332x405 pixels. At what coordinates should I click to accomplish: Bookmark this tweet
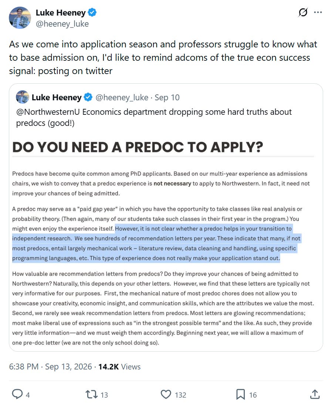click(240, 394)
